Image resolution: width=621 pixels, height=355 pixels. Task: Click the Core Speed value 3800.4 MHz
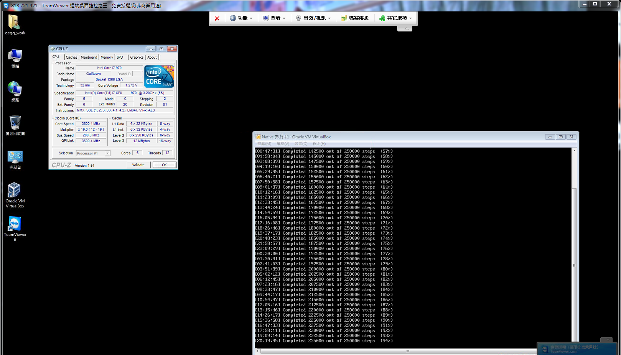(x=91, y=124)
